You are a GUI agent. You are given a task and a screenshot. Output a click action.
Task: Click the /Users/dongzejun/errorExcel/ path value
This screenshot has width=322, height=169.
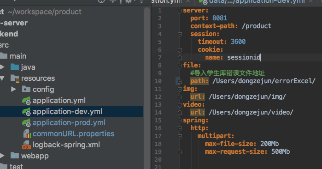pyautogui.click(x=264, y=81)
